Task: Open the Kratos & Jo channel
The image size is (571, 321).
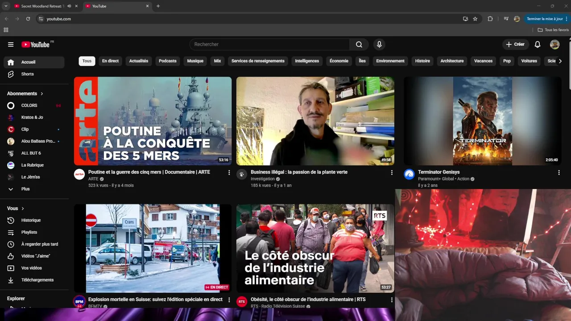Action: tap(34, 117)
